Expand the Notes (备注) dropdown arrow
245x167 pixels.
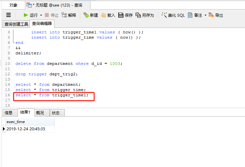(205, 15)
